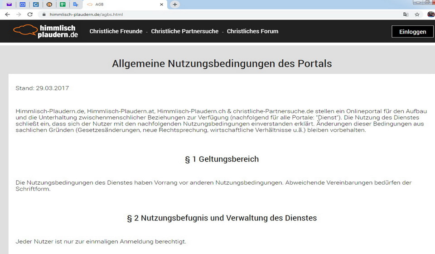Image resolution: width=435 pixels, height=254 pixels.
Task: Switch to the Google Translate pinned tab
Action: [x=76, y=5]
